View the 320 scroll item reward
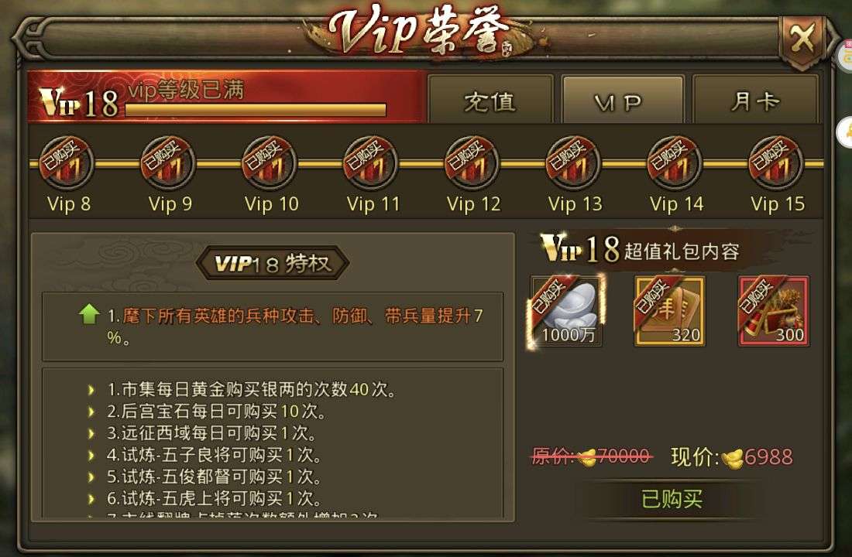Viewport: 852px width, 557px height. (x=669, y=311)
